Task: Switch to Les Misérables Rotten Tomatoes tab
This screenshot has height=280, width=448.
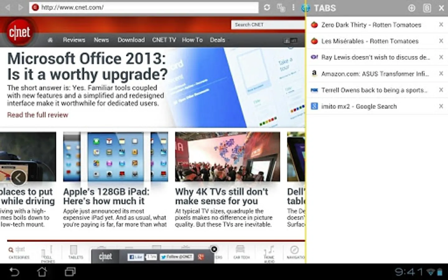Action: tap(370, 41)
